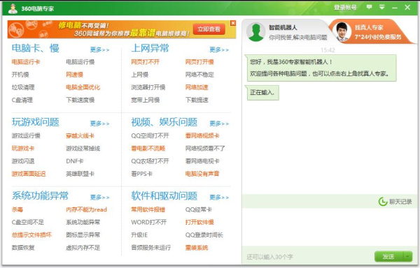Choose 网络不稳定 link
Viewport: 420px width, 268px height.
(199, 75)
